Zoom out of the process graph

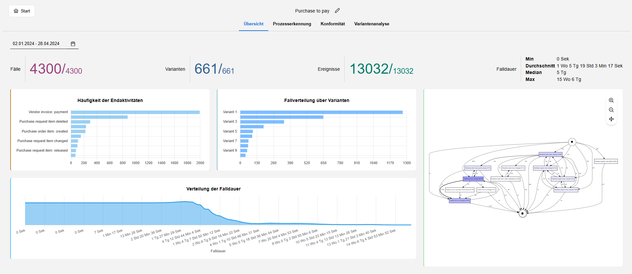coord(611,110)
